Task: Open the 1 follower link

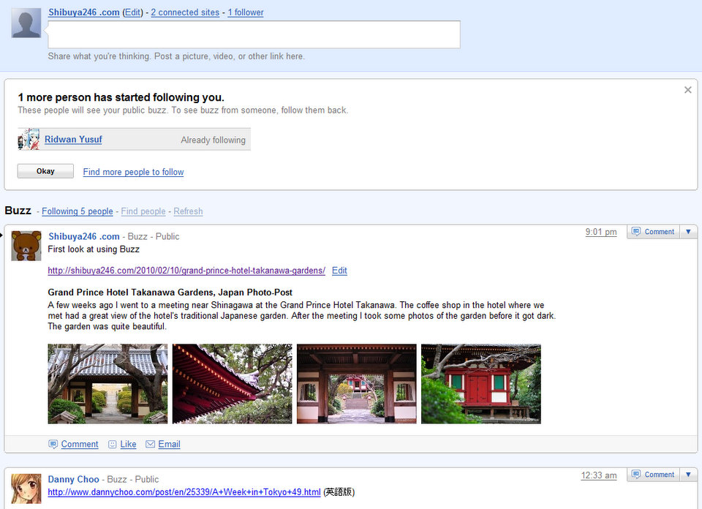Action: [x=246, y=12]
